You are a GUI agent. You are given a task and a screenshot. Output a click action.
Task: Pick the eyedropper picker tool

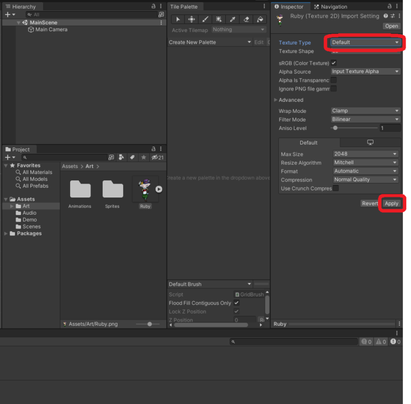232,19
